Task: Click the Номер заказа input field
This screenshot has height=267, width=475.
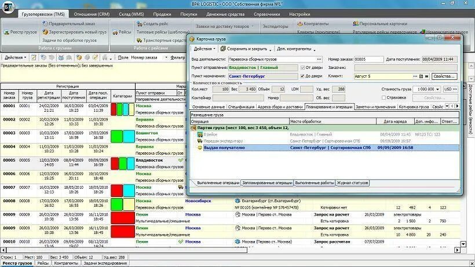Action: pyautogui.click(x=368, y=59)
